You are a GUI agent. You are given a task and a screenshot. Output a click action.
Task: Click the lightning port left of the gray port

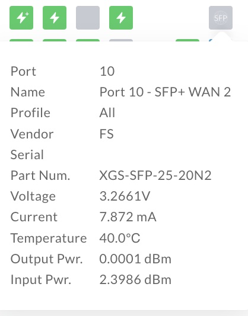[55, 18]
